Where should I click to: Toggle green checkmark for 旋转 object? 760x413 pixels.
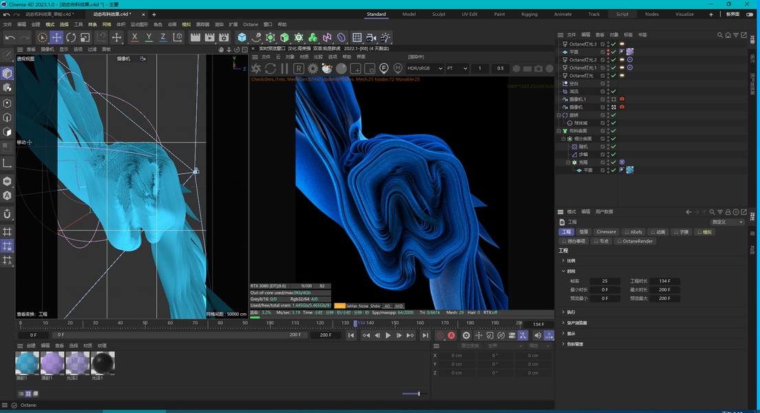[x=613, y=116]
